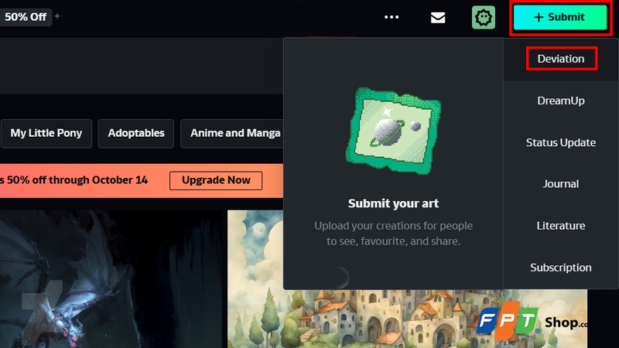This screenshot has height=348, width=619.
Task: Open the green profile avatar icon
Action: (483, 17)
